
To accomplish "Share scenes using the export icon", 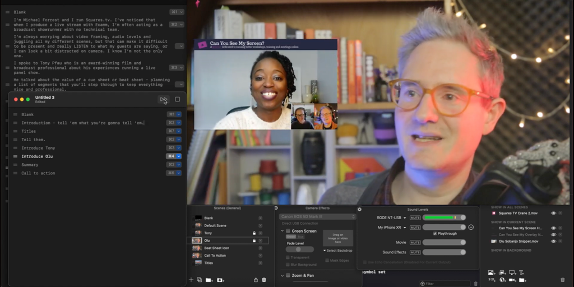I will pyautogui.click(x=256, y=279).
